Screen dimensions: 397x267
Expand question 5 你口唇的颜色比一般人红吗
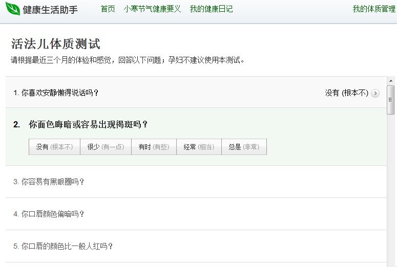[196, 246]
